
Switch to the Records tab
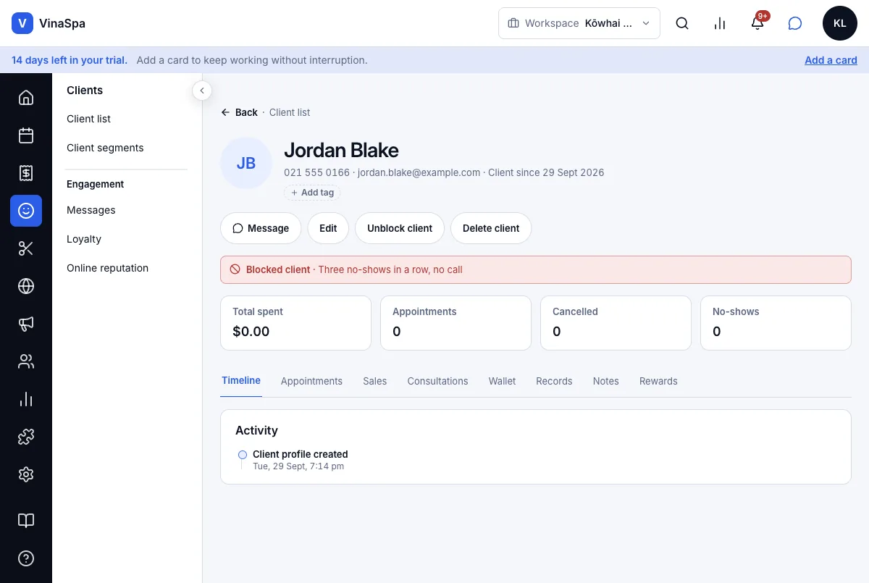554,381
